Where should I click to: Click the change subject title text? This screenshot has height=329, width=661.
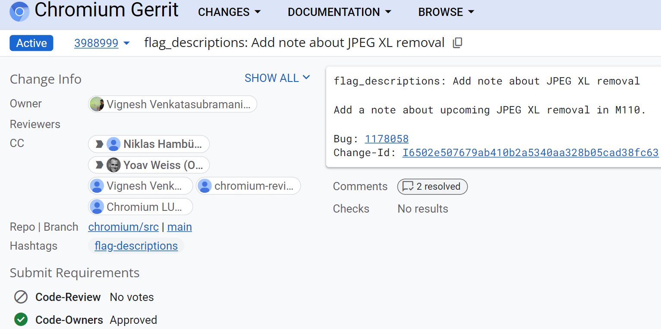tap(294, 43)
